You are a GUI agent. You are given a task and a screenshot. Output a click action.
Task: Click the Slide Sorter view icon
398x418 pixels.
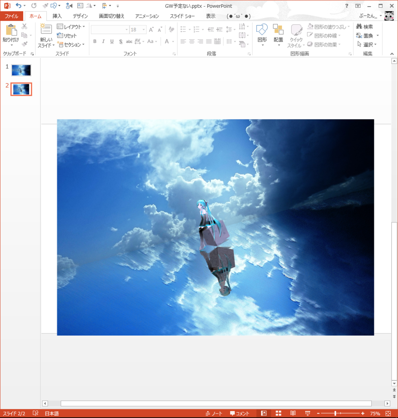click(x=279, y=413)
